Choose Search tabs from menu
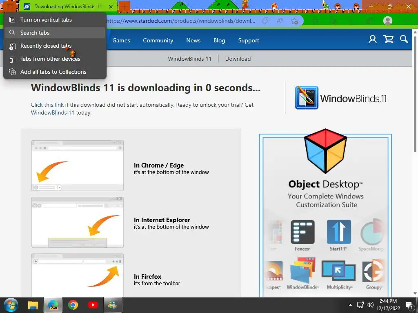Image resolution: width=418 pixels, height=313 pixels. coord(55,33)
